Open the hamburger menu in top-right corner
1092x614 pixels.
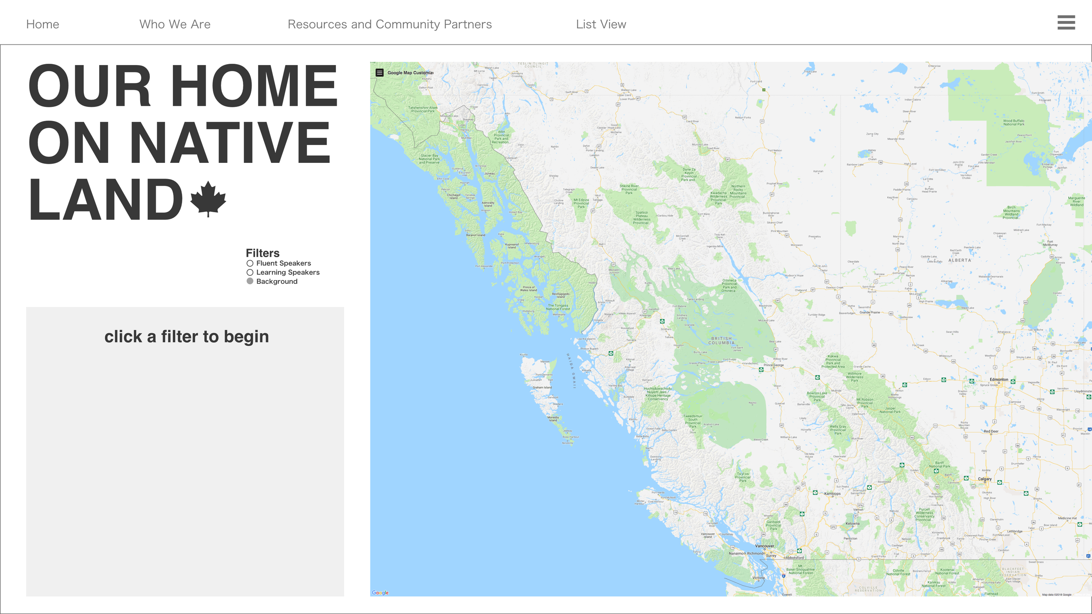click(x=1066, y=23)
